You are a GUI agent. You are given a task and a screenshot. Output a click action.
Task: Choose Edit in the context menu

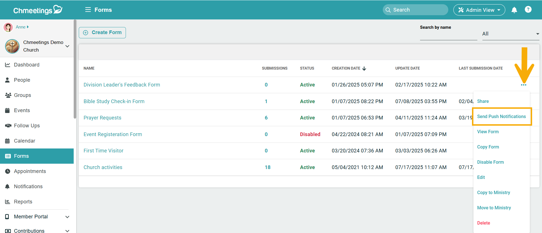tap(481, 177)
